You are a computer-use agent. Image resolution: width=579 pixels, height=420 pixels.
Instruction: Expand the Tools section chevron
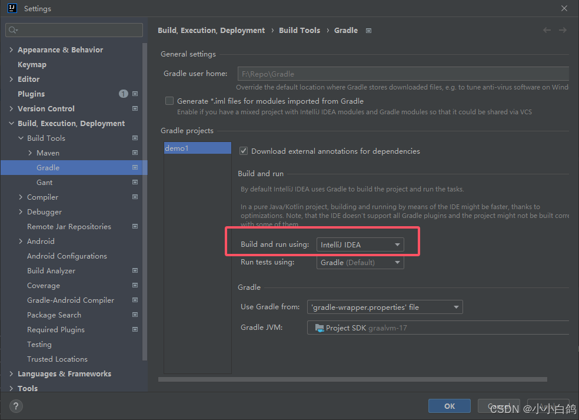coord(11,388)
